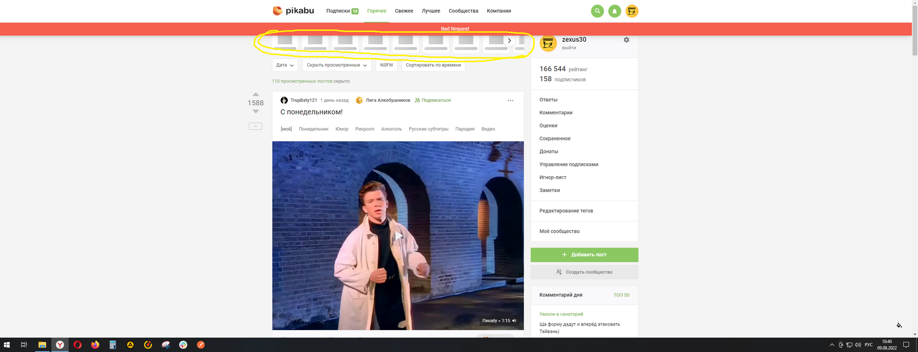Select the Рикролл tag
Screen dimensions: 918x352
pos(364,129)
